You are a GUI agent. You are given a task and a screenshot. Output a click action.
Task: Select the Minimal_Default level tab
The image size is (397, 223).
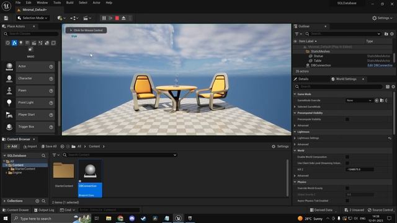(x=34, y=10)
